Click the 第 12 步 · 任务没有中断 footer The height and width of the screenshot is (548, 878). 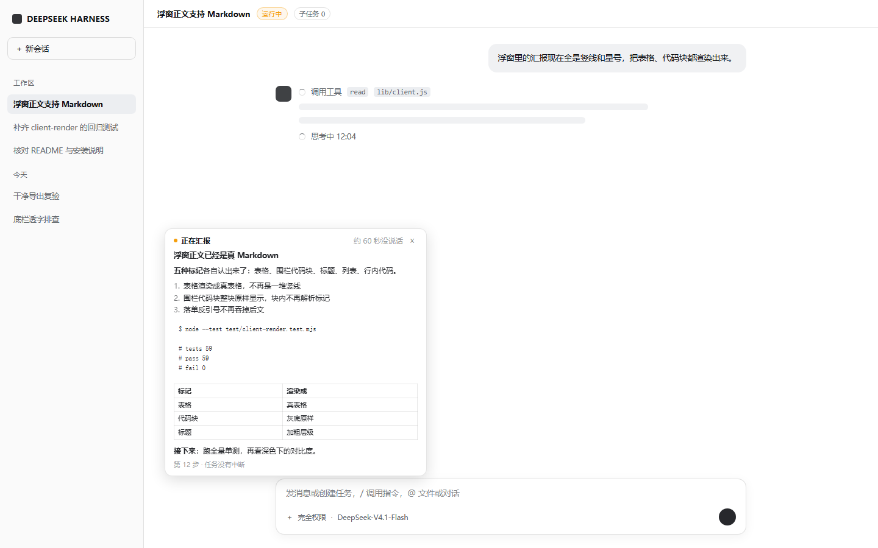(210, 465)
